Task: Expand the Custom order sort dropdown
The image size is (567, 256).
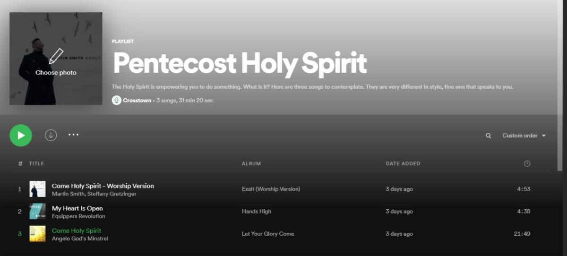Action: [x=524, y=136]
